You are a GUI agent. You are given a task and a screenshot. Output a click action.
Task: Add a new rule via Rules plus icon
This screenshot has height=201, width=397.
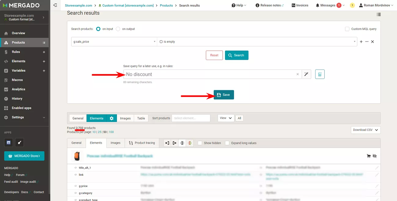click(44, 52)
